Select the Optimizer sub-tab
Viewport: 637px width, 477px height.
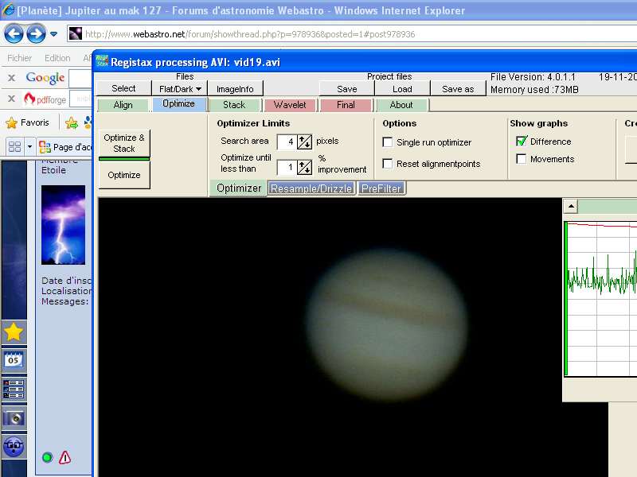pos(239,188)
